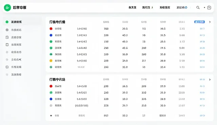Open the blue link in the 35.5 row
Screen dimensions: 217x125
coord(202,93)
